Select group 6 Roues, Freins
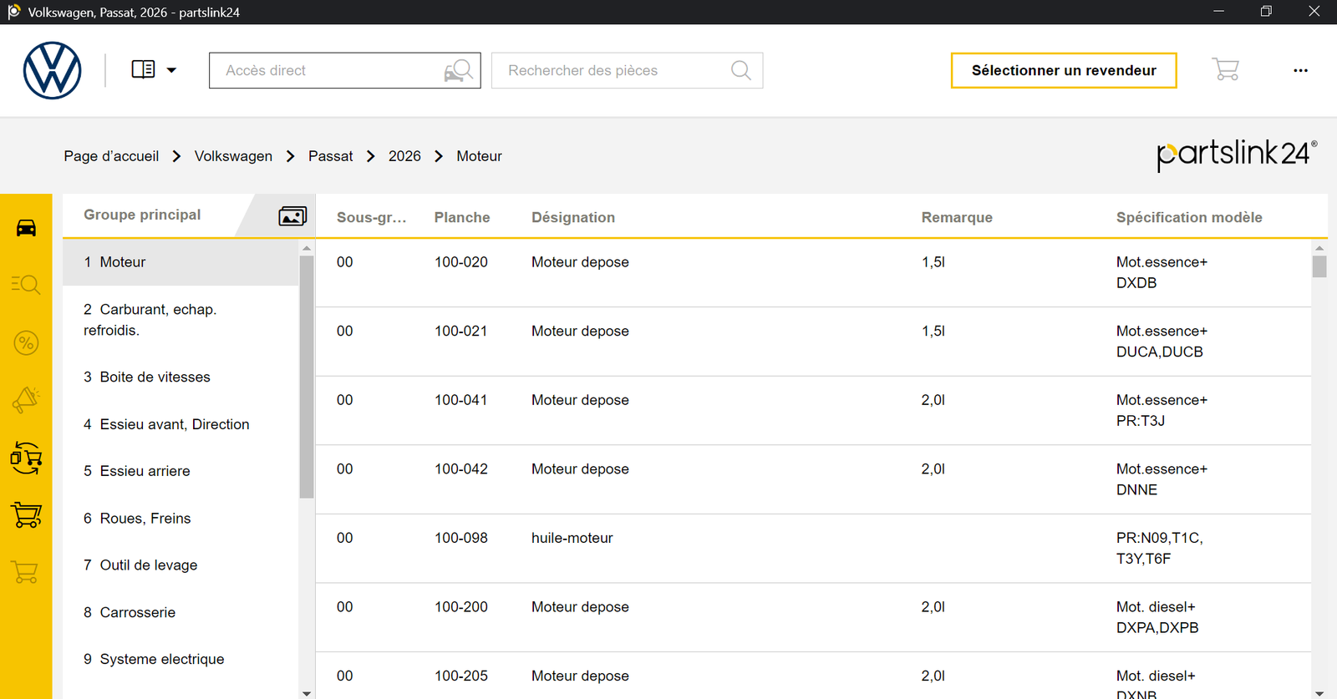The image size is (1337, 699). coord(180,519)
